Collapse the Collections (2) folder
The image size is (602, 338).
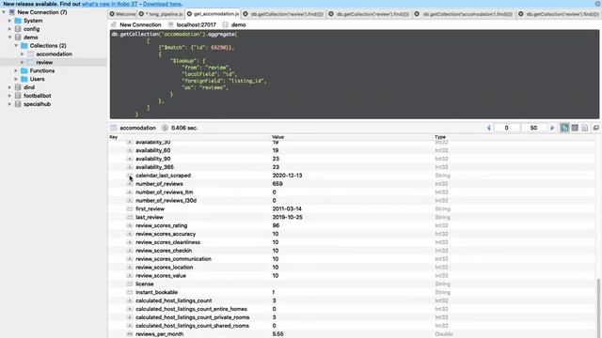point(16,46)
